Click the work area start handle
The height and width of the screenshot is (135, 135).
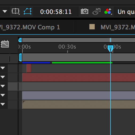pos(20,57)
